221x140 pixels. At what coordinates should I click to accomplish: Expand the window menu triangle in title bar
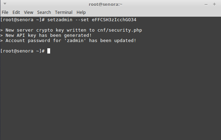click(x=5, y=4)
